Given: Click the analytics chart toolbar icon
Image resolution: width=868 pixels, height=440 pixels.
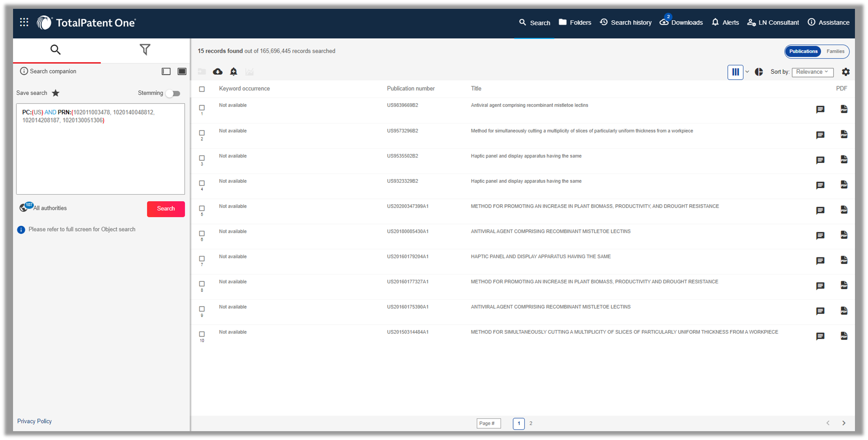Looking at the screenshot, I should point(250,72).
